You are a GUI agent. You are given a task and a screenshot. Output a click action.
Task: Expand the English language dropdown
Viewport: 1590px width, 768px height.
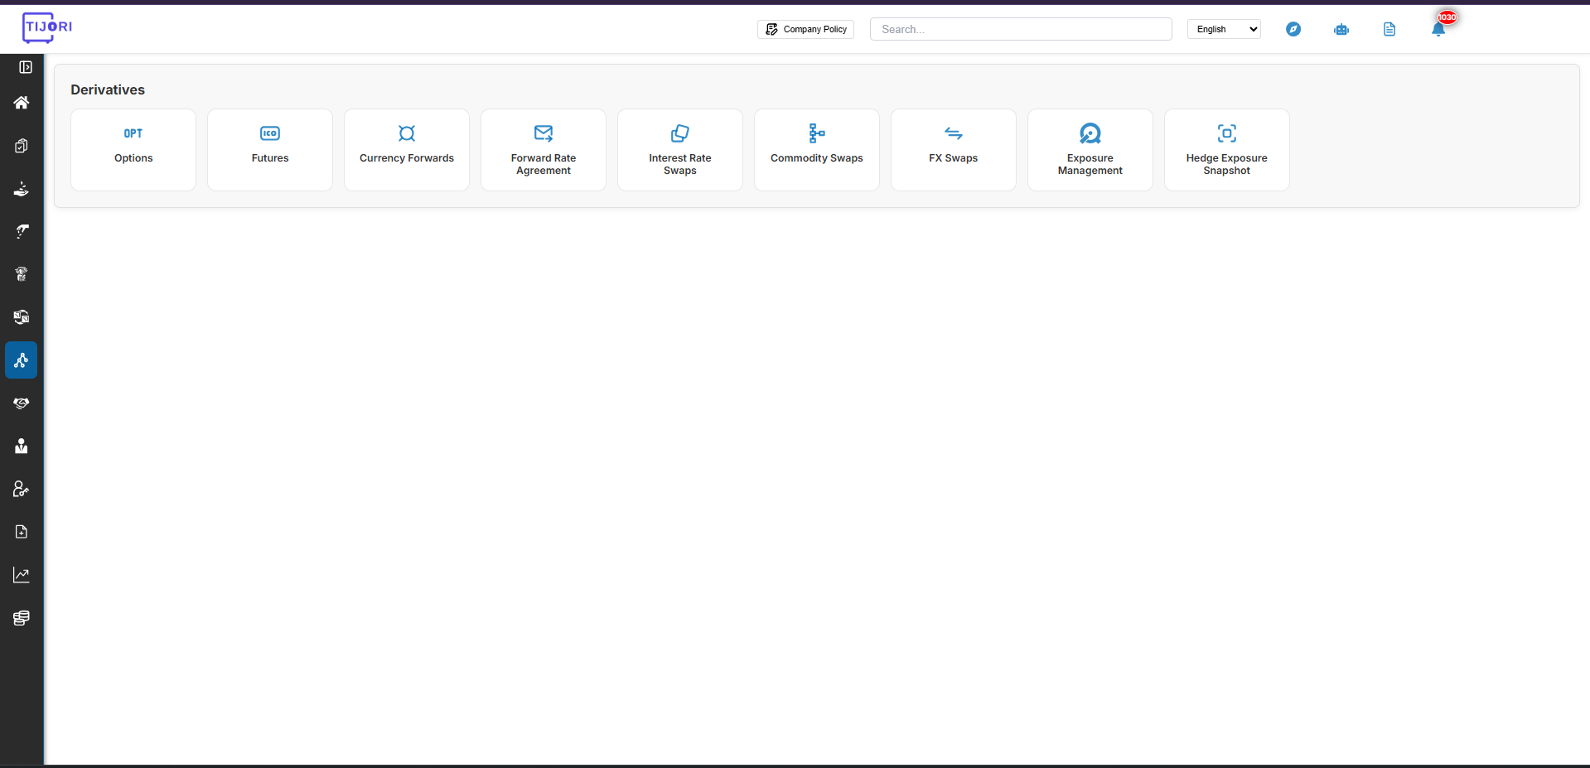tap(1224, 29)
